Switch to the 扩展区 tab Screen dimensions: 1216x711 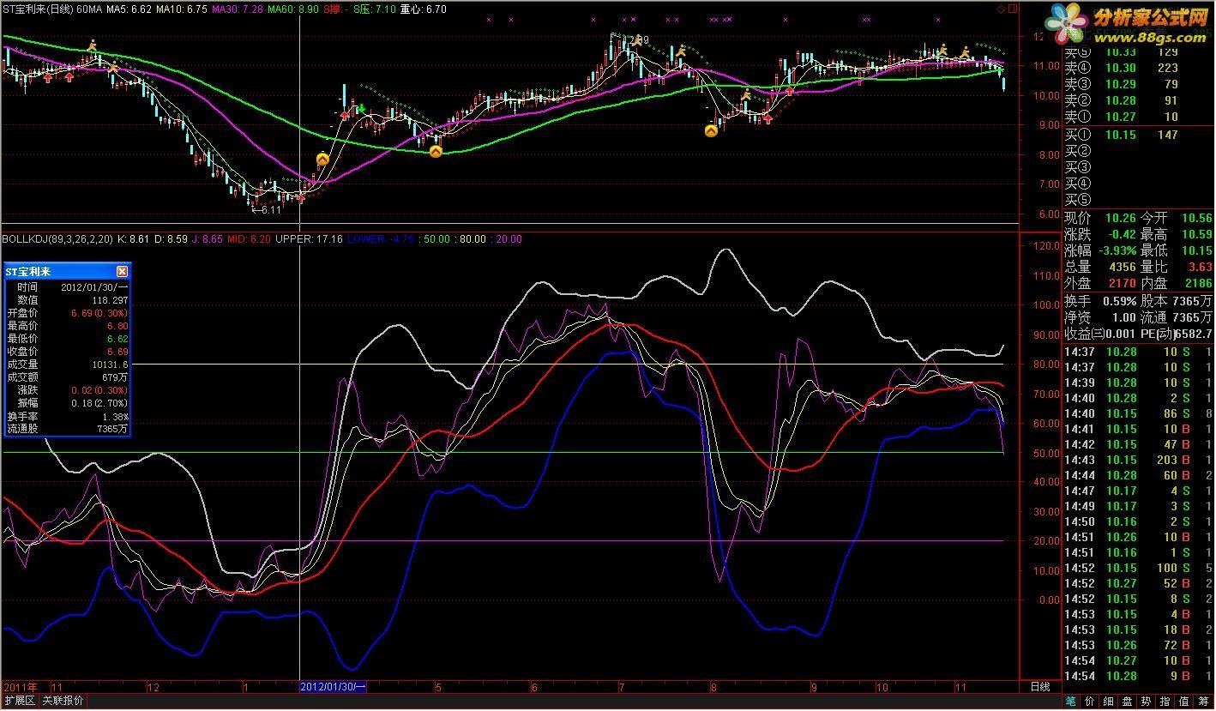click(19, 702)
